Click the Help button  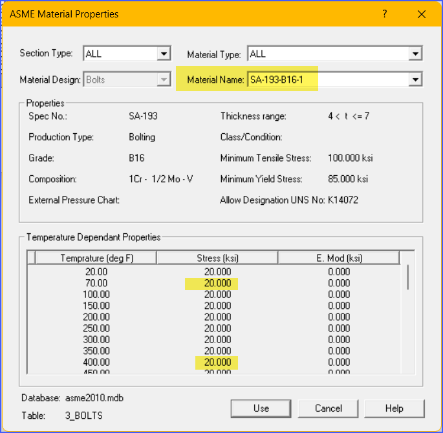point(394,408)
